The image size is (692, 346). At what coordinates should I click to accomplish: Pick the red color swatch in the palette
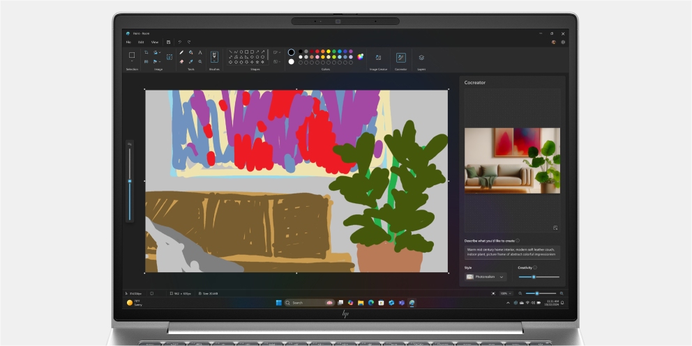(317, 52)
